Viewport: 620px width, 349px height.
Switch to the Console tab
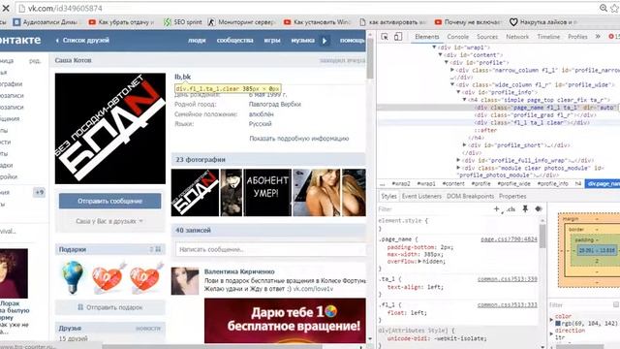point(458,37)
